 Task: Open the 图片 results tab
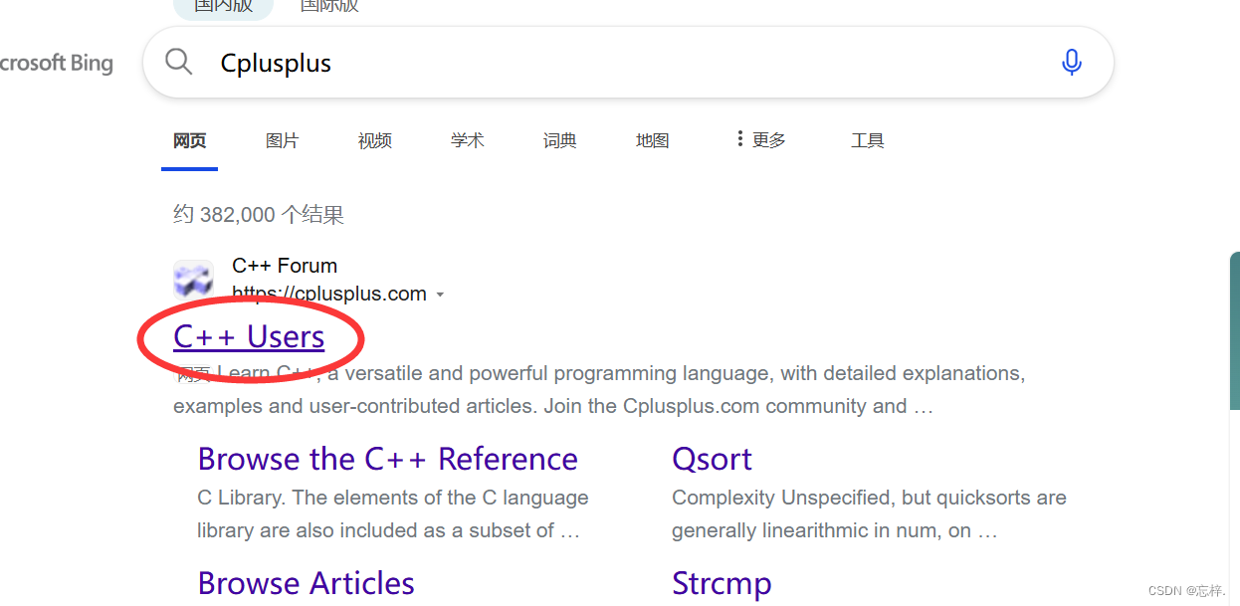[x=282, y=140]
